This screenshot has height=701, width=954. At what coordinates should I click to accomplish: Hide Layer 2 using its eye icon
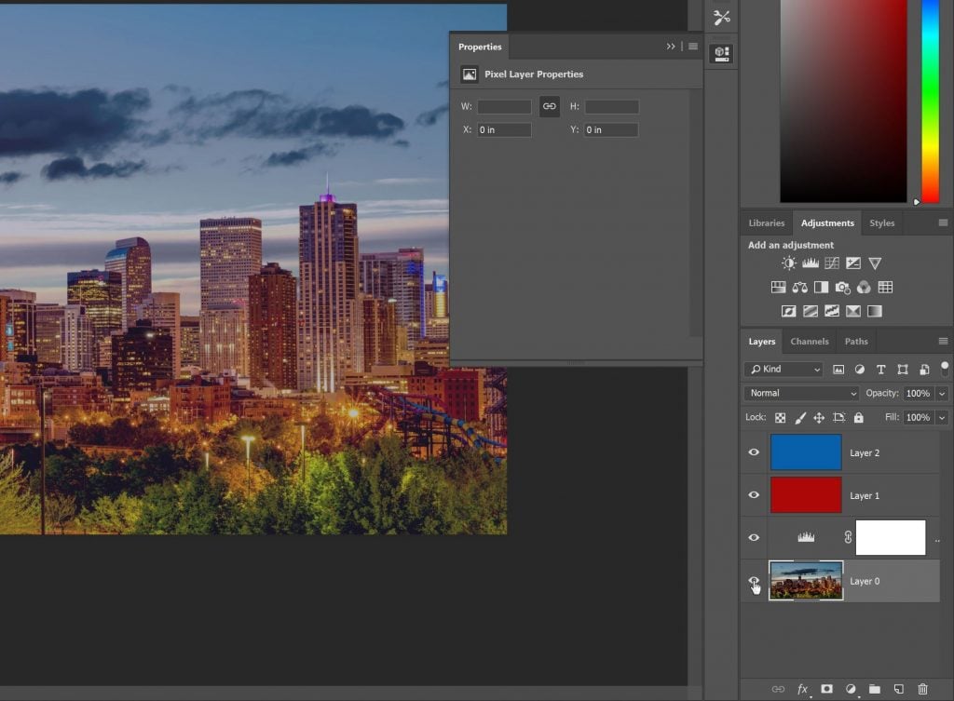(755, 452)
